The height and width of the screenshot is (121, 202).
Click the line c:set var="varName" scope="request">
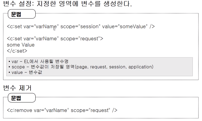point(55,39)
